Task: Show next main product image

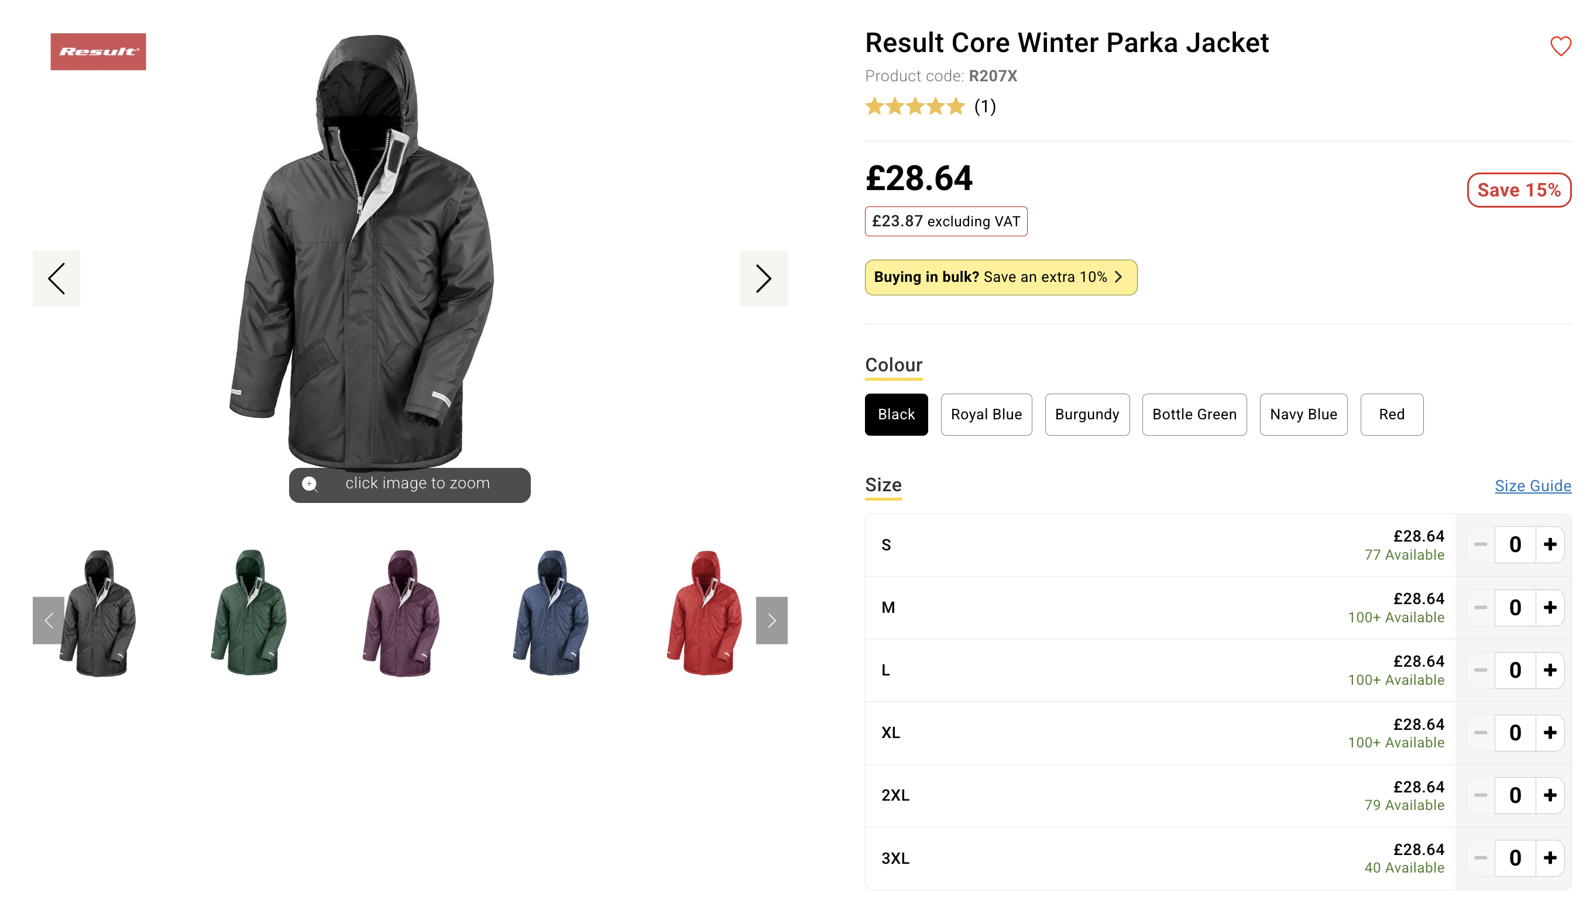Action: 763,278
